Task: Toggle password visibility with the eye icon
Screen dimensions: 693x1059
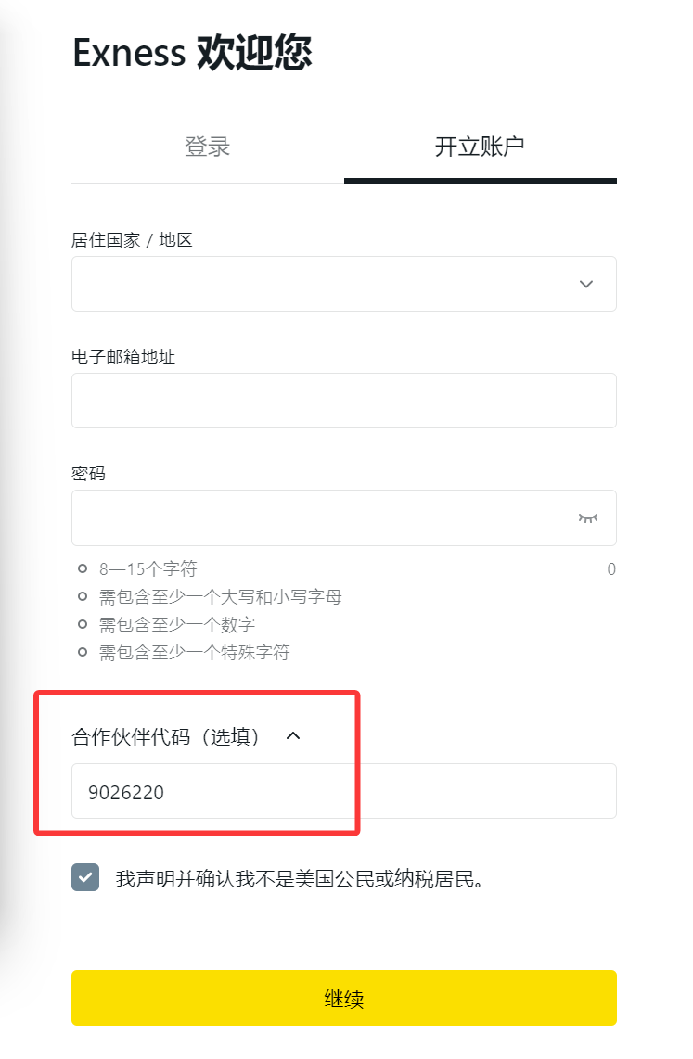Action: (x=587, y=518)
